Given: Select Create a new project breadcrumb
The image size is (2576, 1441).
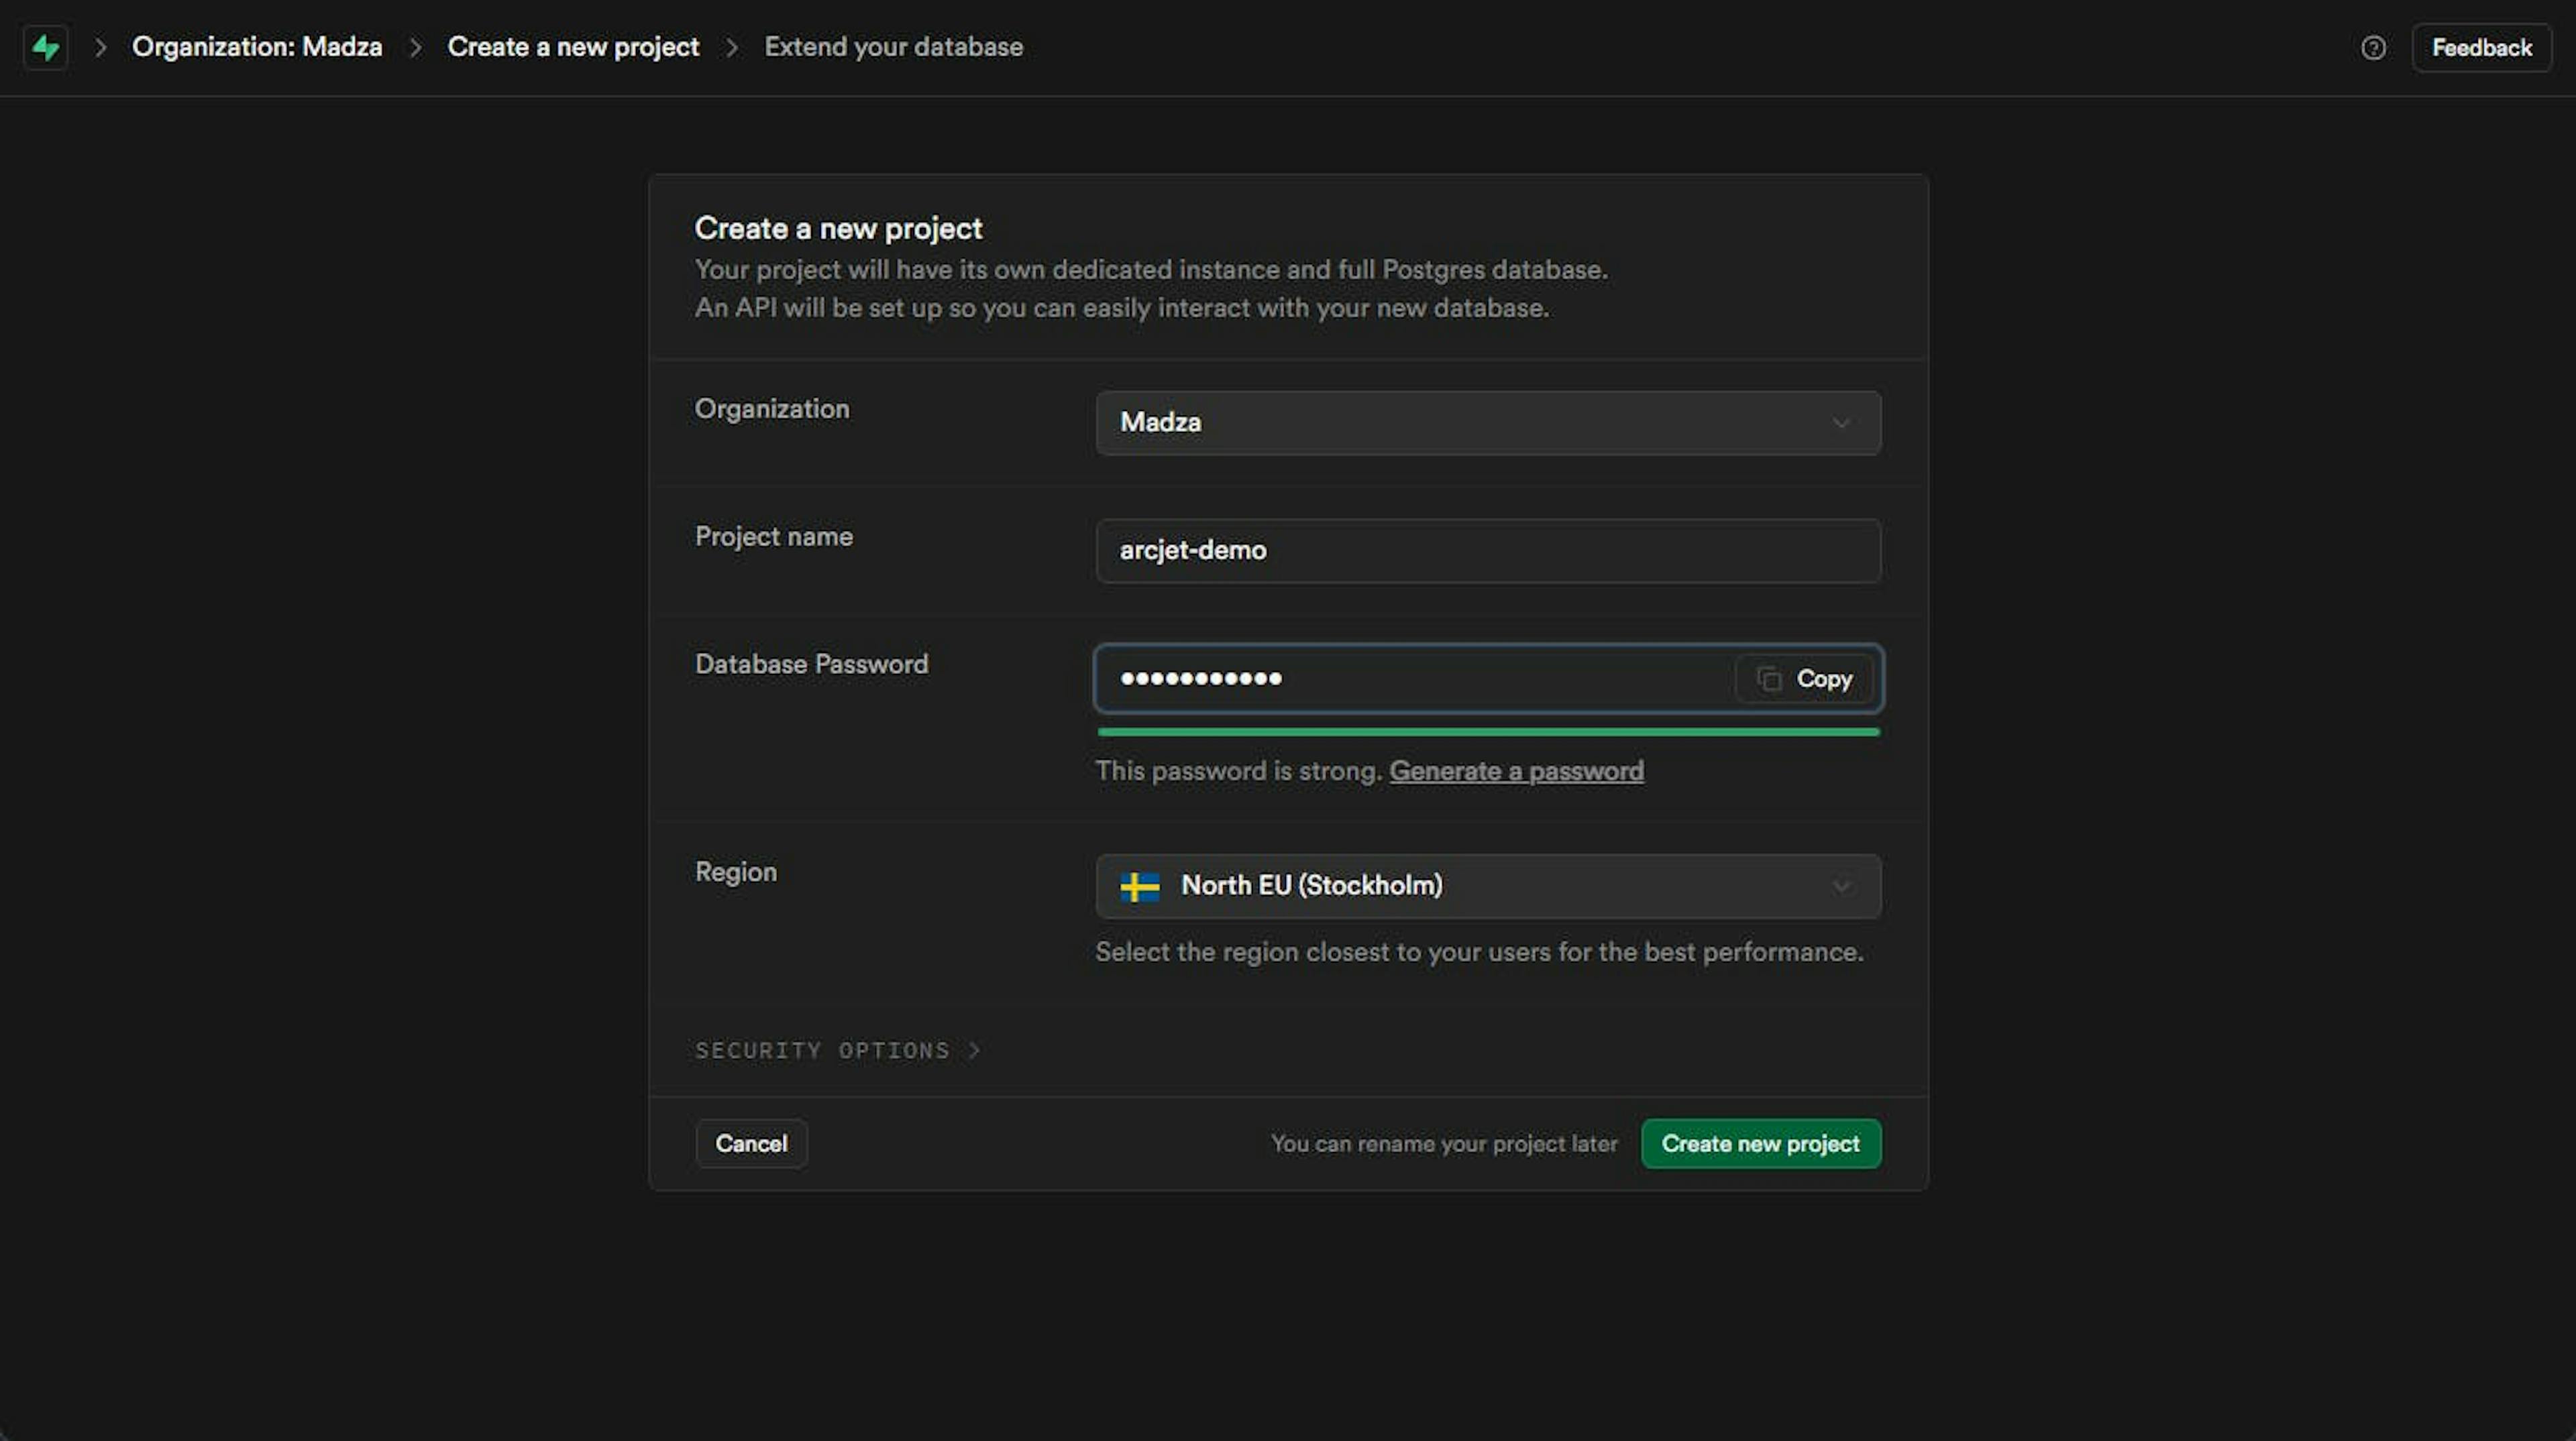Looking at the screenshot, I should click(x=573, y=47).
